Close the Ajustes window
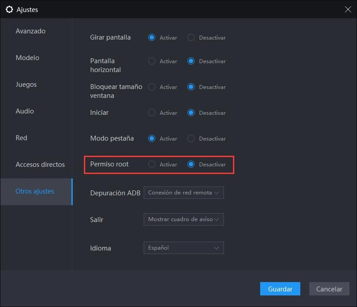Viewport: 357px width, 307px height. (348, 9)
